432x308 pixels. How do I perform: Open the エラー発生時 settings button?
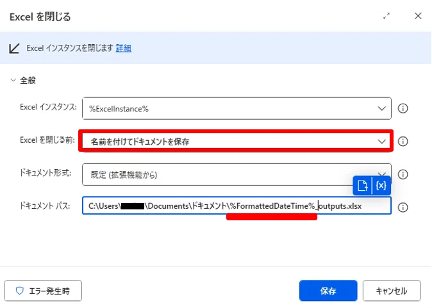coord(43,291)
